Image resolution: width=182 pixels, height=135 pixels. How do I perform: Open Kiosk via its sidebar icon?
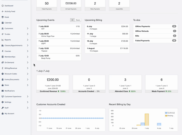[3, 17]
